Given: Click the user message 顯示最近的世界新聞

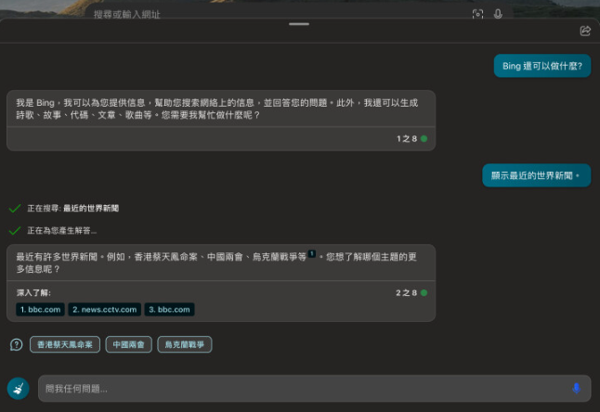Looking at the screenshot, I should point(537,175).
